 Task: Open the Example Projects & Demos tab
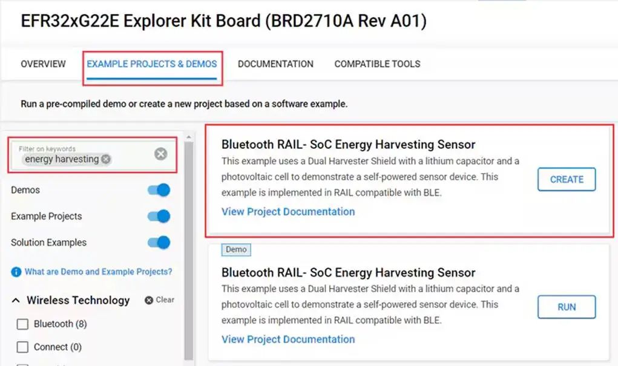[151, 64]
